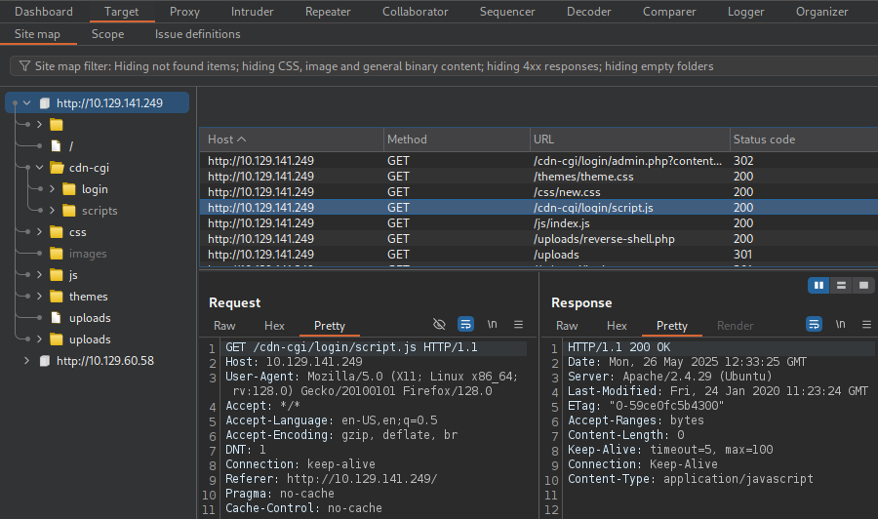Click the site map filter funnel icon
Image resolution: width=878 pixels, height=519 pixels.
(24, 66)
